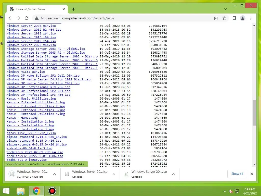Close the downloads bar

[252, 174]
